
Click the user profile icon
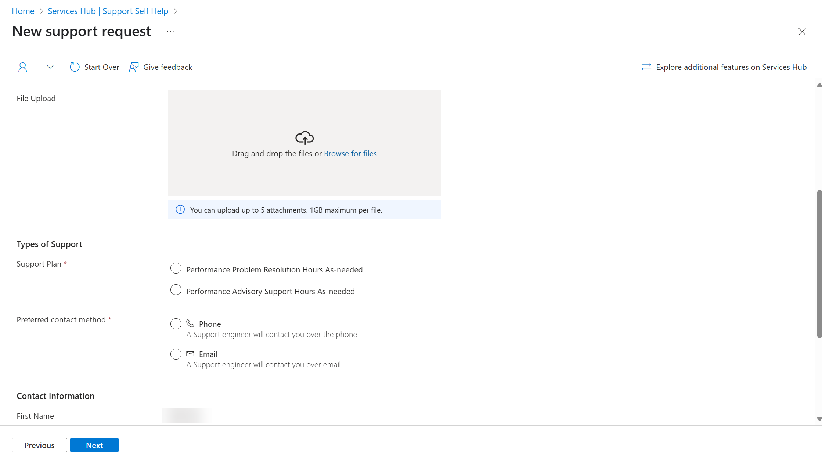(x=22, y=67)
